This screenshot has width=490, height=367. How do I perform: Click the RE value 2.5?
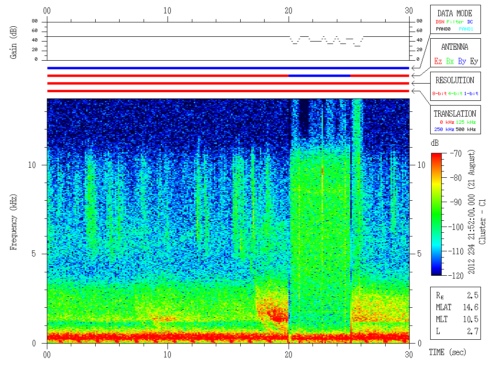point(472,295)
